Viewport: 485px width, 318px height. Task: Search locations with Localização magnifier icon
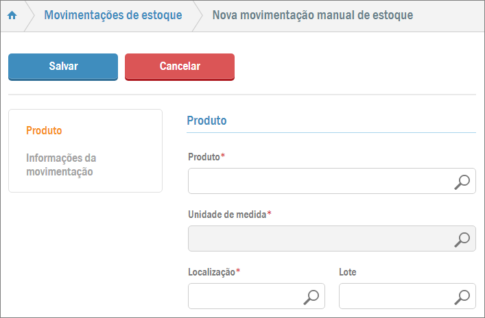311,297
